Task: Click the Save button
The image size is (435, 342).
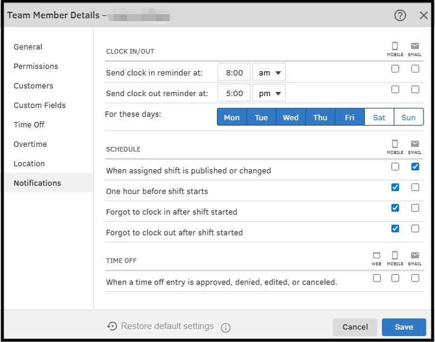Action: [x=404, y=327]
